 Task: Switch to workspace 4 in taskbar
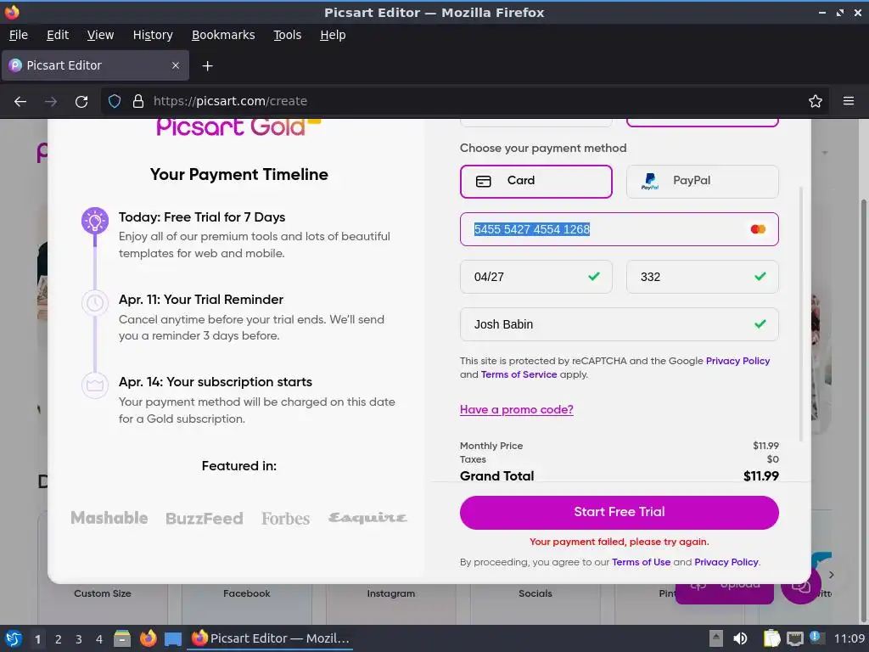pos(99,639)
